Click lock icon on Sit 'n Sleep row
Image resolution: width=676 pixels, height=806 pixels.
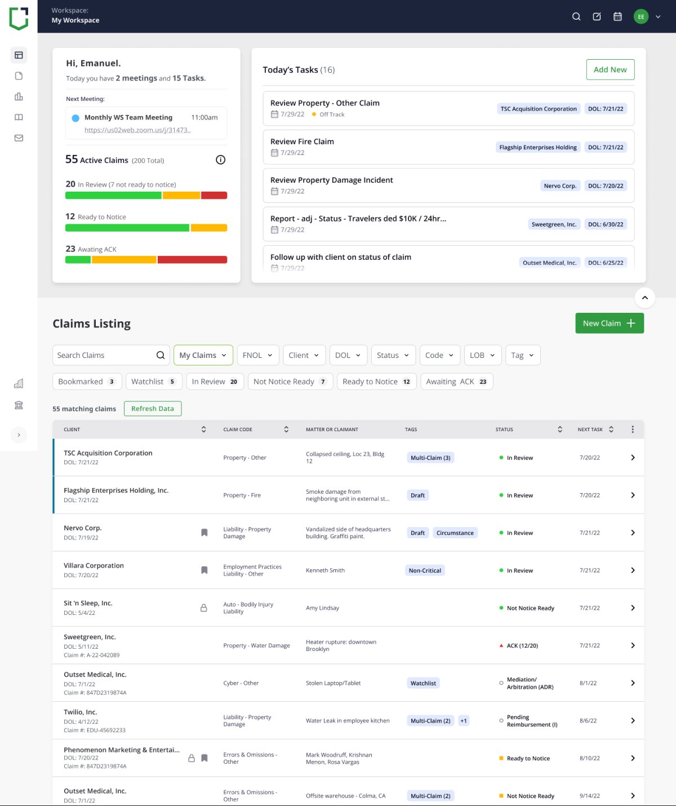coord(204,608)
